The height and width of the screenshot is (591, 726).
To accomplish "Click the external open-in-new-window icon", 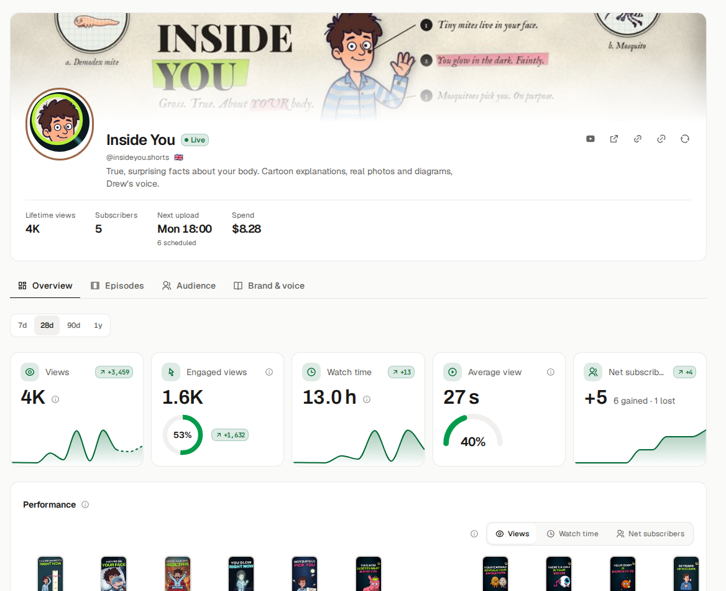I will click(614, 139).
